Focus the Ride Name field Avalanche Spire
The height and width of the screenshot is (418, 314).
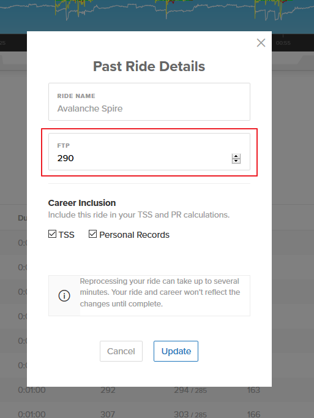coord(149,102)
